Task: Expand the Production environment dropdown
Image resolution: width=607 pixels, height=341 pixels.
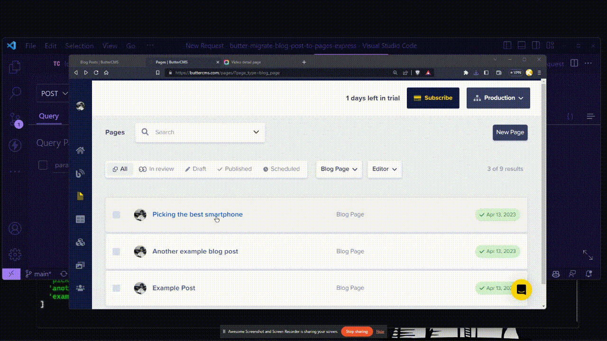Action: (498, 98)
